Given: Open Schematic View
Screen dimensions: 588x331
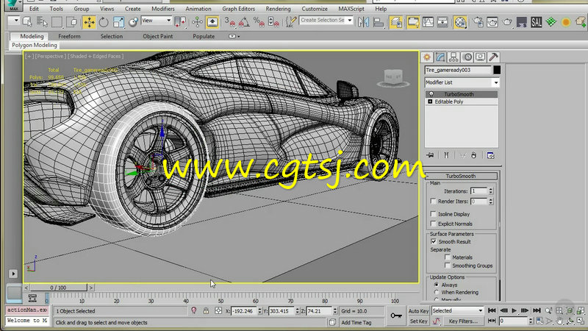Looking at the screenshot, I should pos(442,22).
